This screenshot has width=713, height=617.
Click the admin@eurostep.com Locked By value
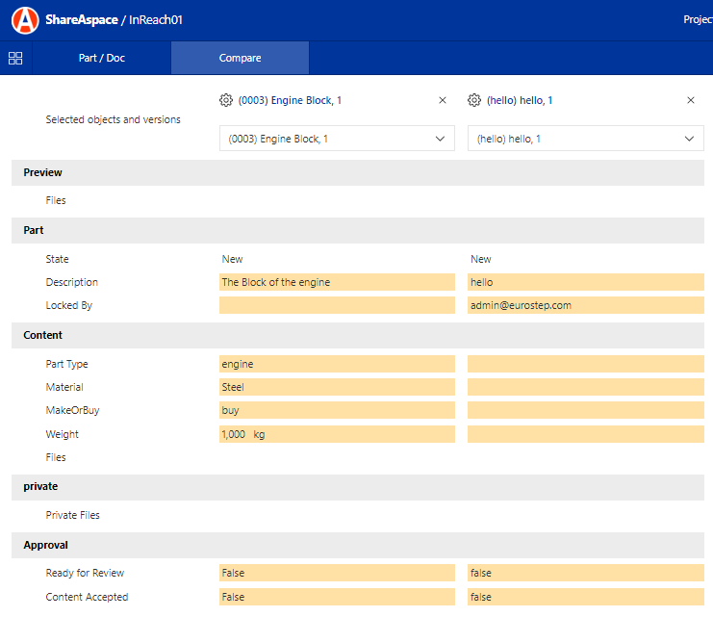point(585,305)
